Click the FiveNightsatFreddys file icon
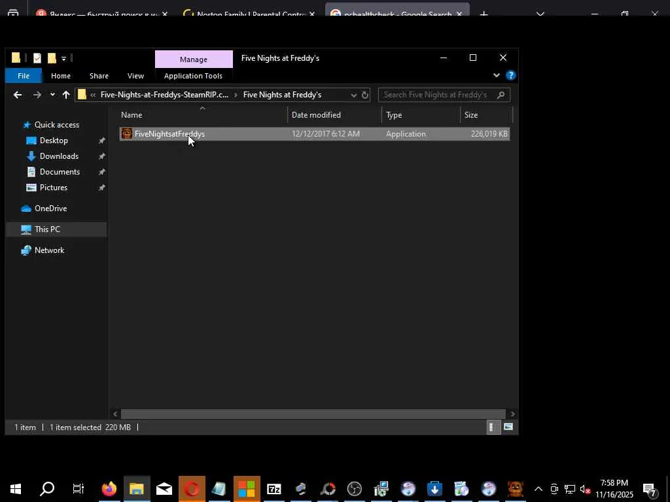This screenshot has width=670, height=502. point(126,133)
